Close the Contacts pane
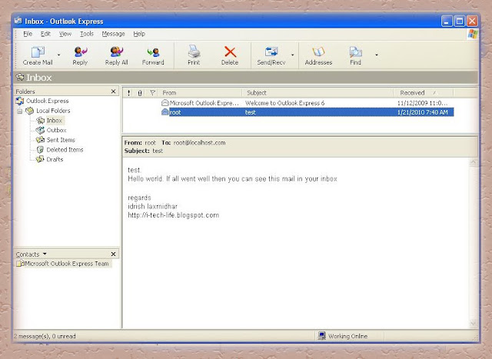The width and height of the screenshot is (492, 359). coord(114,254)
